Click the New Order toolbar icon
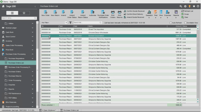 [x=45, y=13]
